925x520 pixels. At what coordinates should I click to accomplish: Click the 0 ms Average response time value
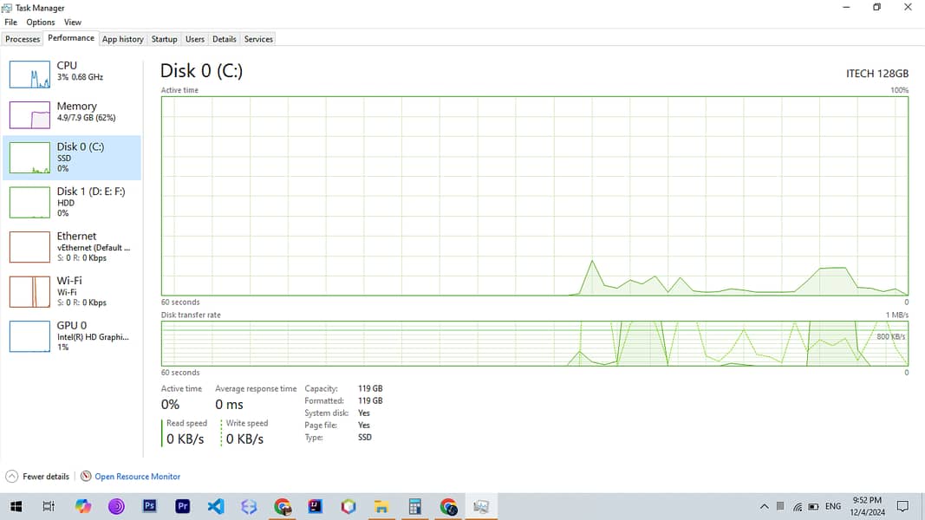pos(229,405)
